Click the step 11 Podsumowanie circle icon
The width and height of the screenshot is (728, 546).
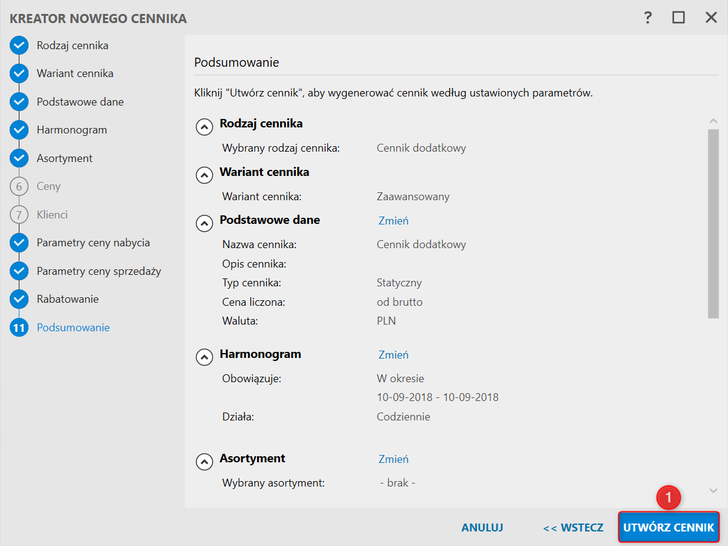pyautogui.click(x=19, y=328)
